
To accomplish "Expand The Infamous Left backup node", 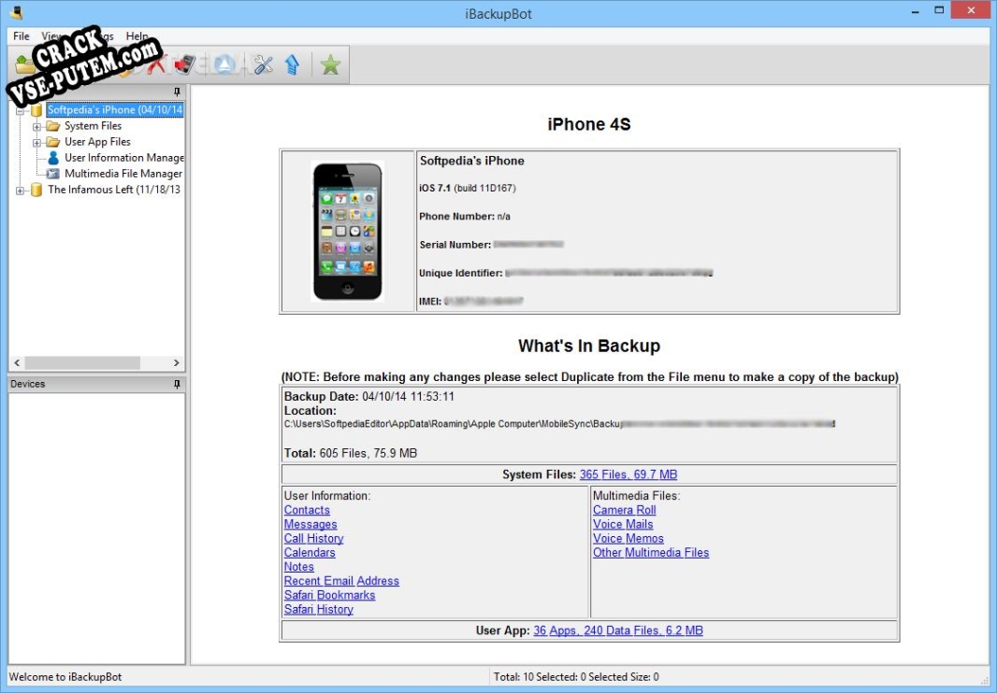I will point(21,190).
